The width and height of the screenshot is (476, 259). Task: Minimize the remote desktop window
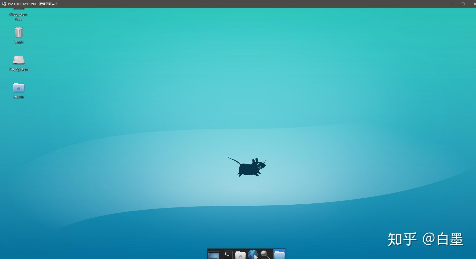click(452, 4)
